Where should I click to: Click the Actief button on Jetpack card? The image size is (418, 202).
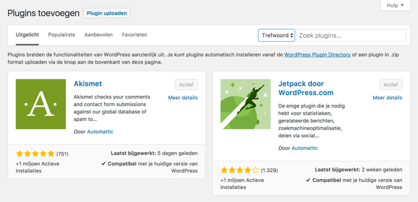click(x=391, y=85)
